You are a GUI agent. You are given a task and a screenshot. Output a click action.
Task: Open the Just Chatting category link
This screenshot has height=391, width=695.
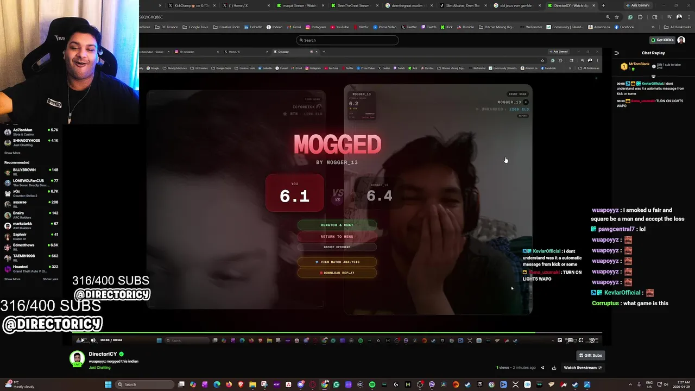click(99, 368)
